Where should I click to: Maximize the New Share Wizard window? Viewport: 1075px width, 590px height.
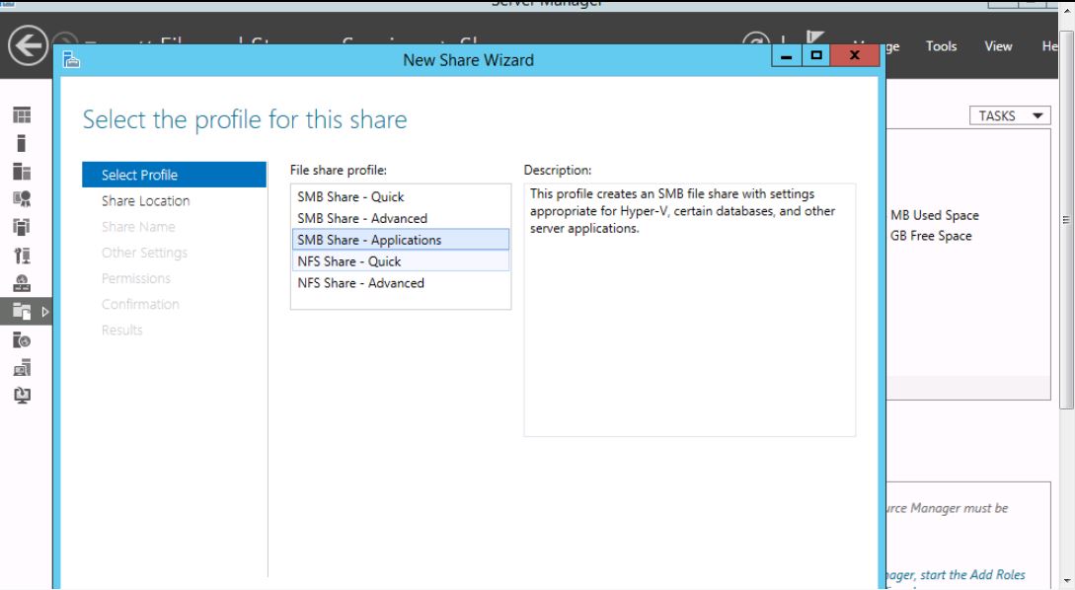(816, 58)
